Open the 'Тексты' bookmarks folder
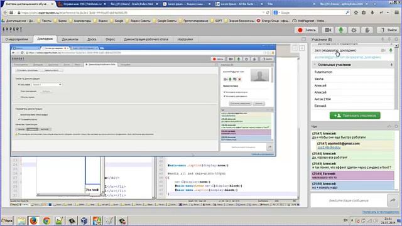The width and height of the screenshot is (402, 226). click(x=44, y=21)
